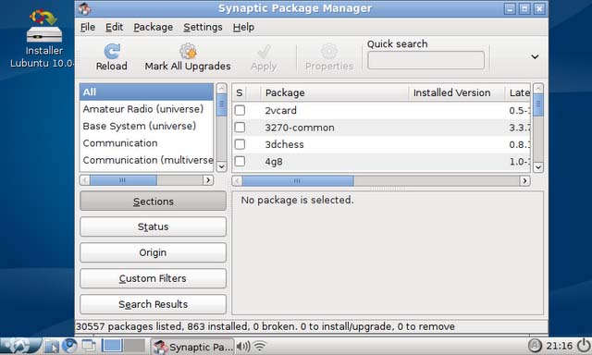Mark the 3270-common package checkbox
Screen dimensions: 592x355
(240, 128)
